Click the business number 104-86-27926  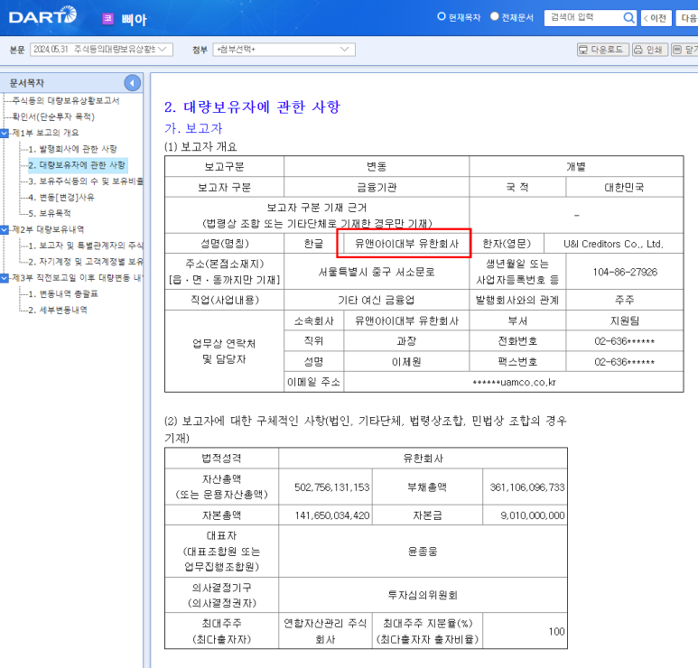(625, 272)
